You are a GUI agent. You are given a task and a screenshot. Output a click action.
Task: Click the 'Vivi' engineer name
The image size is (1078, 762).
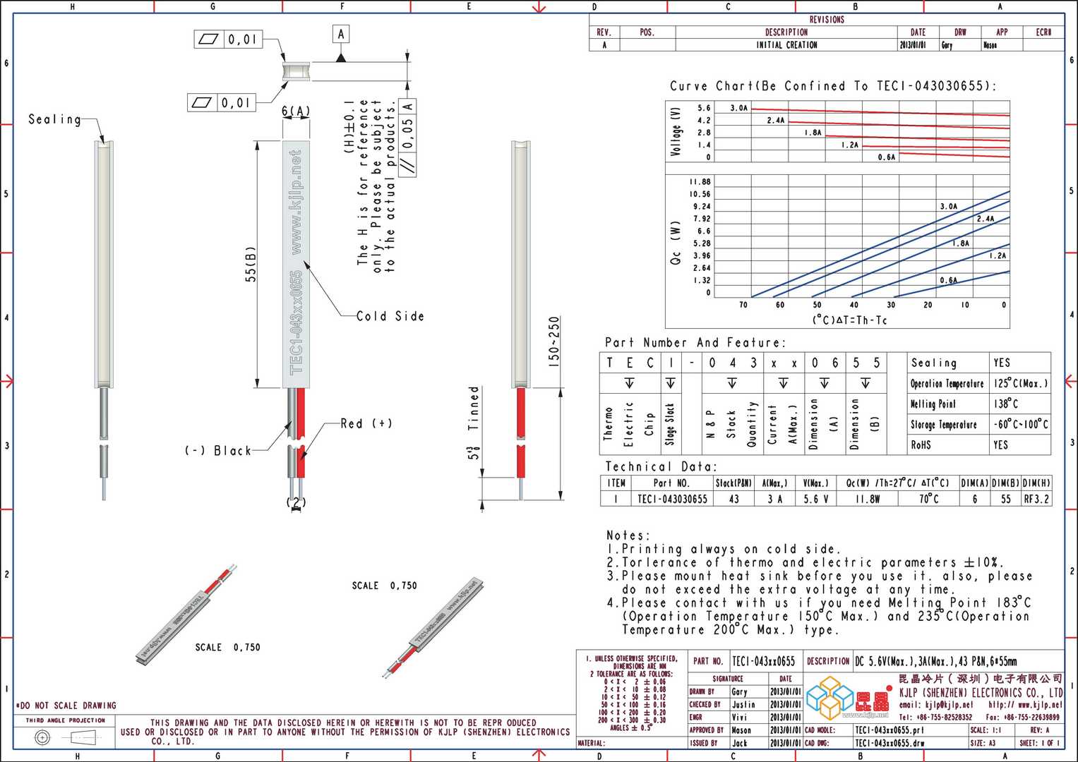(738, 717)
